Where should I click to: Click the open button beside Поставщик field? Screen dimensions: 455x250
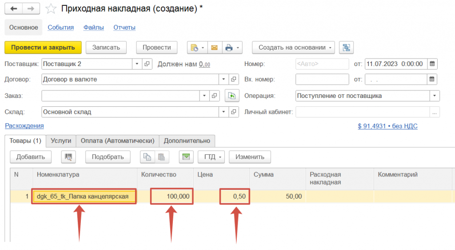tap(147, 64)
